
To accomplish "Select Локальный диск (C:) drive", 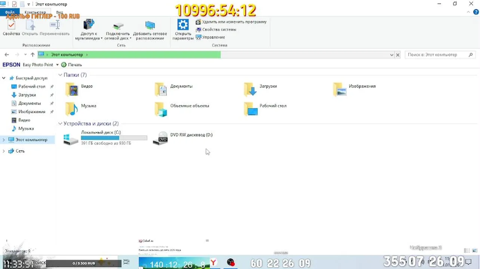I will coord(105,138).
